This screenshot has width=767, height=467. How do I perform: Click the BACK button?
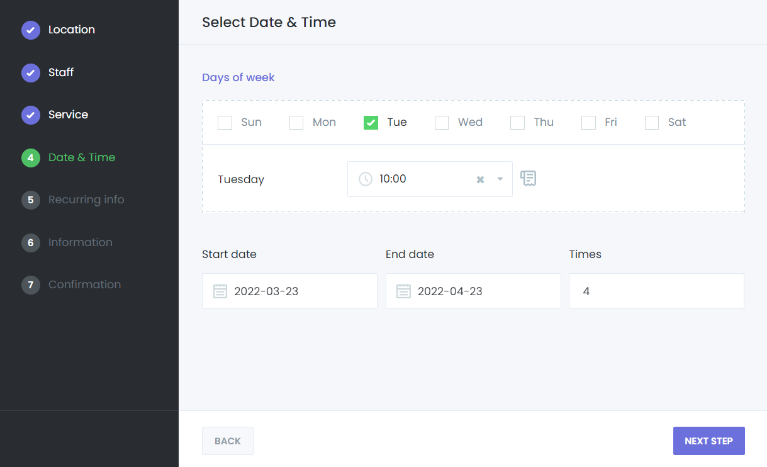228,441
